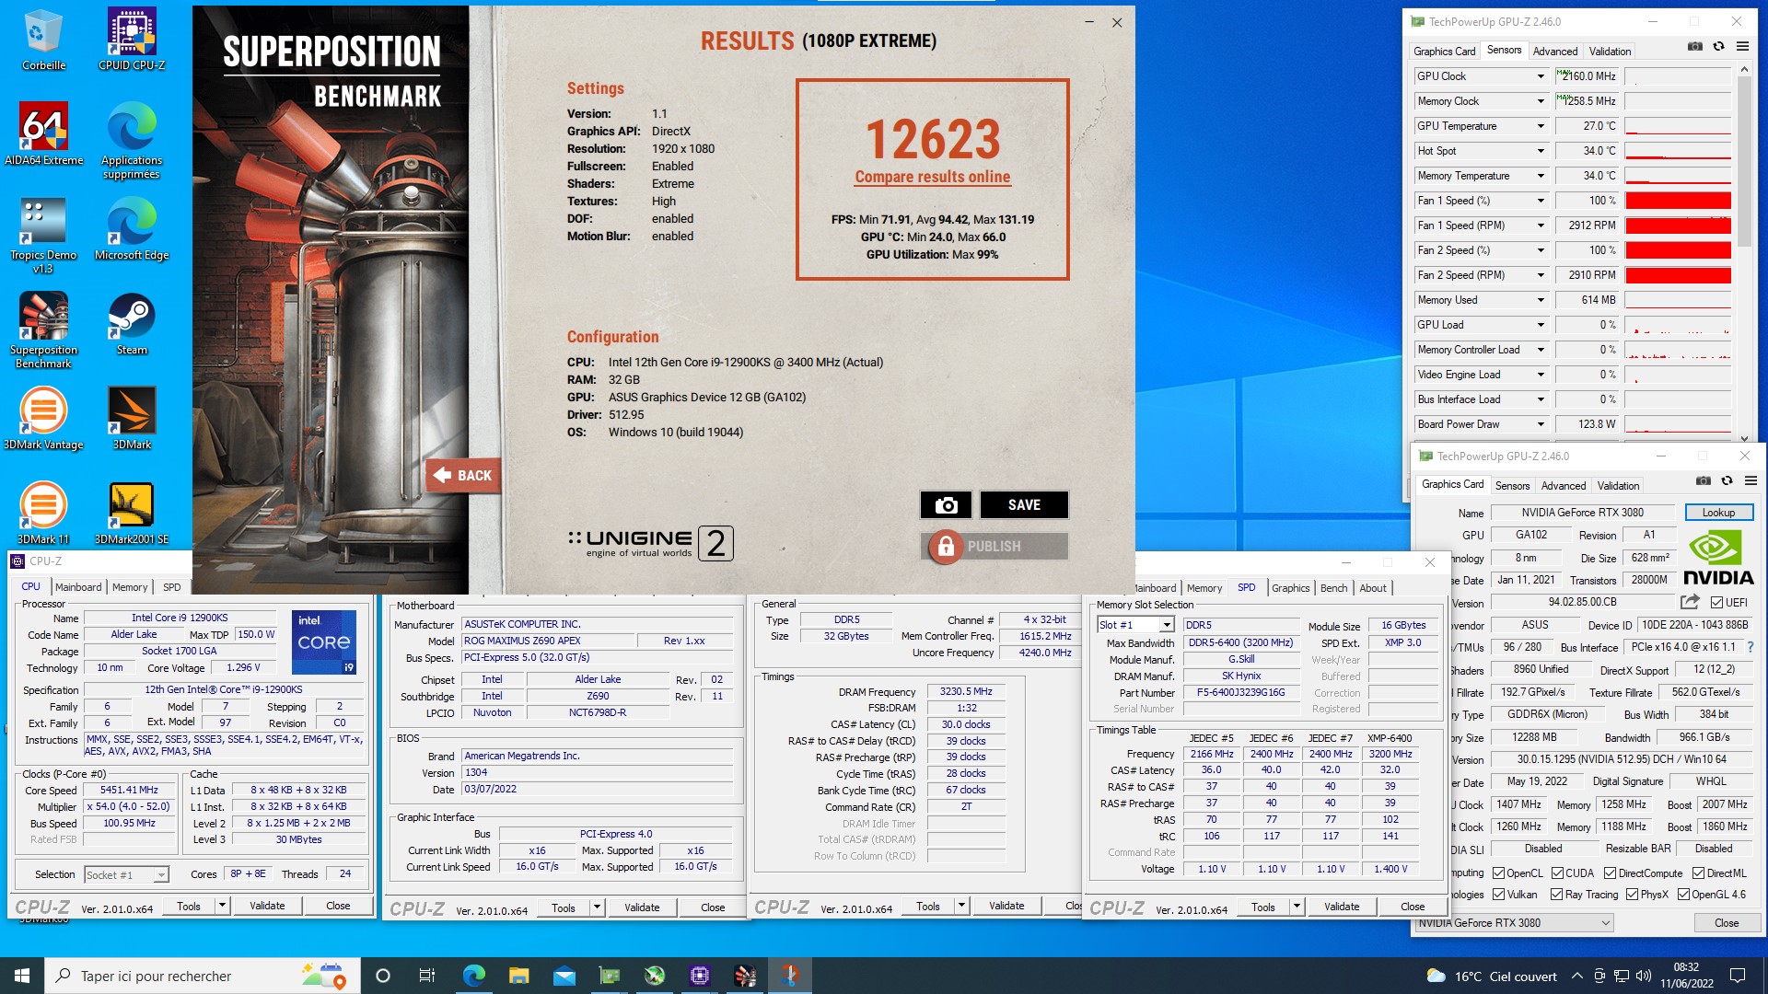Open NVIDIA GeForce RTX 3080 GPU selector dropdown
The width and height of the screenshot is (1768, 994).
(1513, 923)
